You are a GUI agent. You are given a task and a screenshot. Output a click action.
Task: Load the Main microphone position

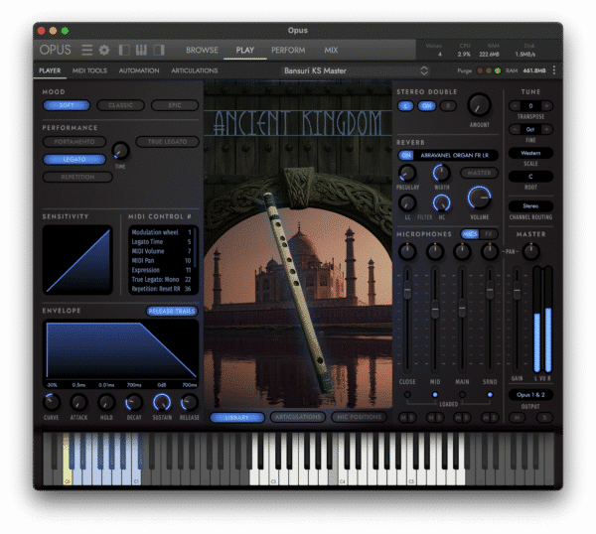[x=462, y=395]
